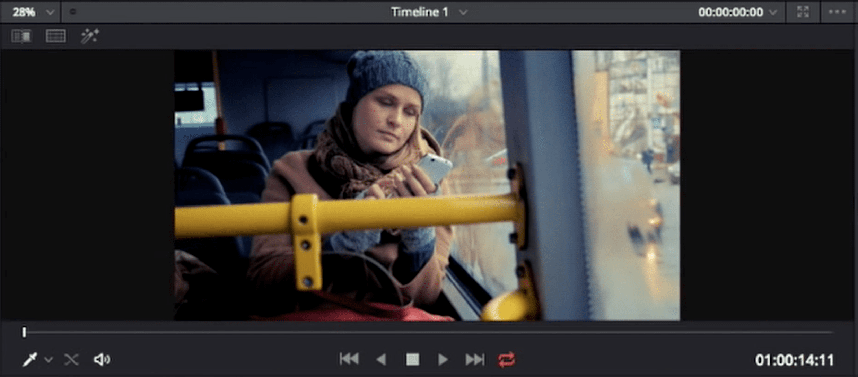The width and height of the screenshot is (858, 377).
Task: Select the Timeline 1 tab label
Action: pyautogui.click(x=419, y=12)
